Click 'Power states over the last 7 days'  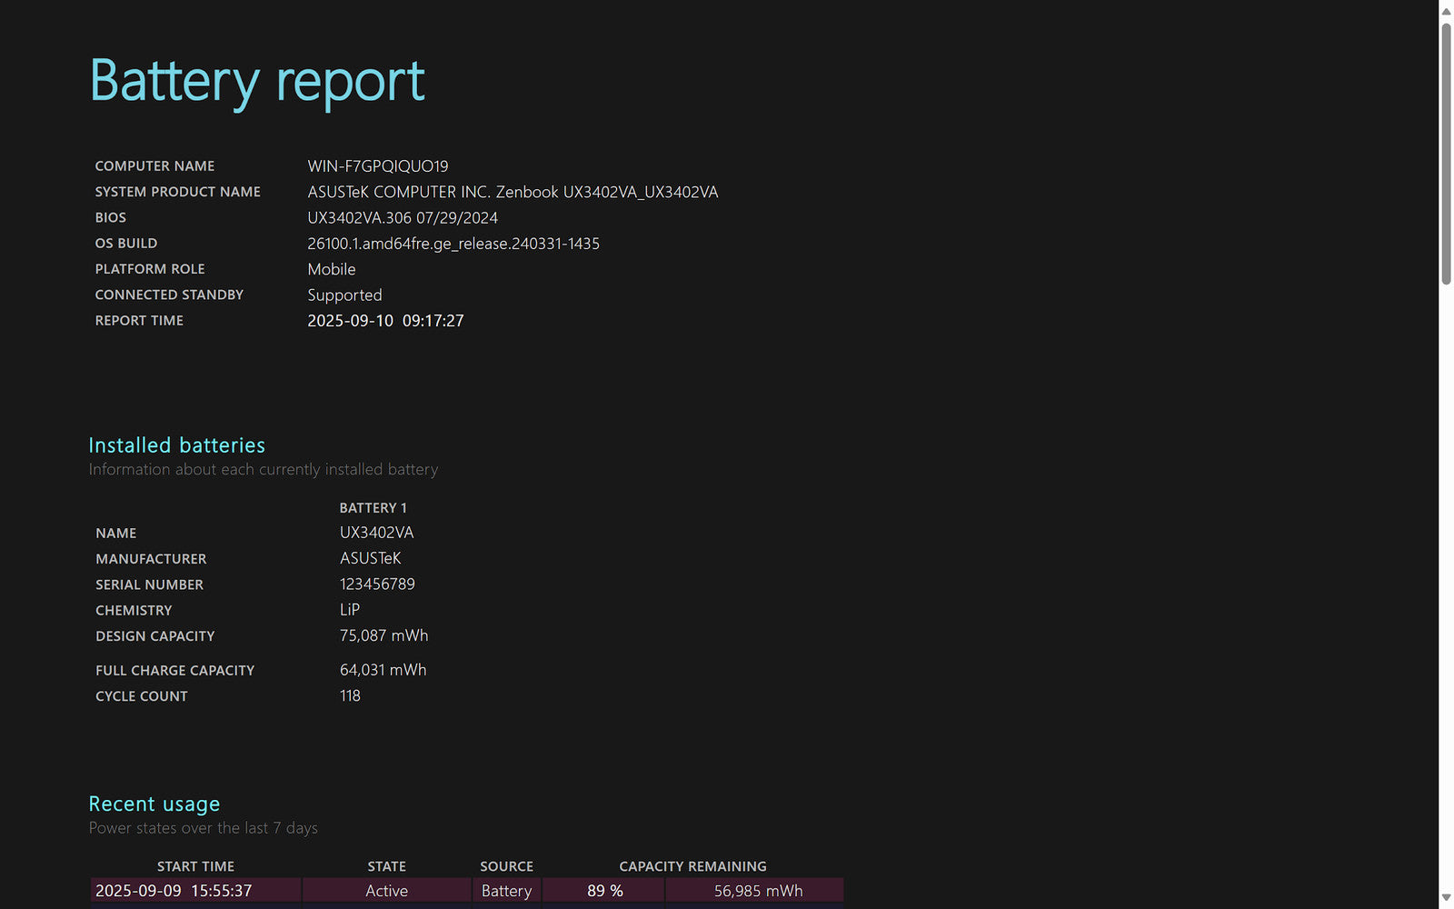(204, 828)
